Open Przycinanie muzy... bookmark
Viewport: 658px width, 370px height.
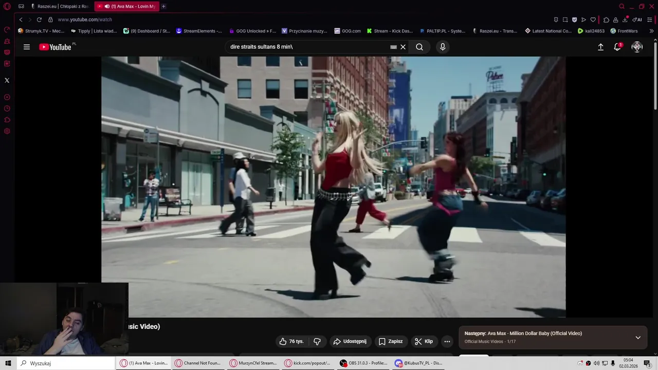pos(304,31)
